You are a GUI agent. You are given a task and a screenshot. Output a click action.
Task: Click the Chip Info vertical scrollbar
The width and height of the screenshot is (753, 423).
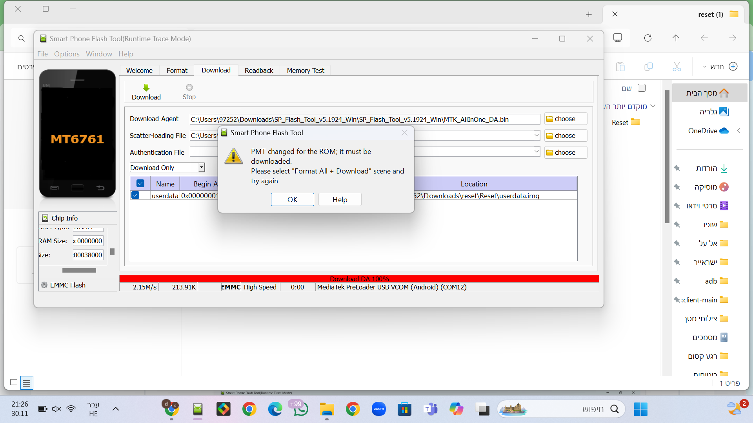pos(112,251)
